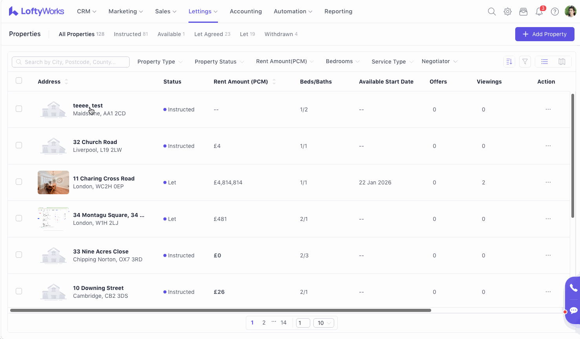Screen dimensions: 580x339
Task: Open the sort order icon
Action: click(509, 62)
